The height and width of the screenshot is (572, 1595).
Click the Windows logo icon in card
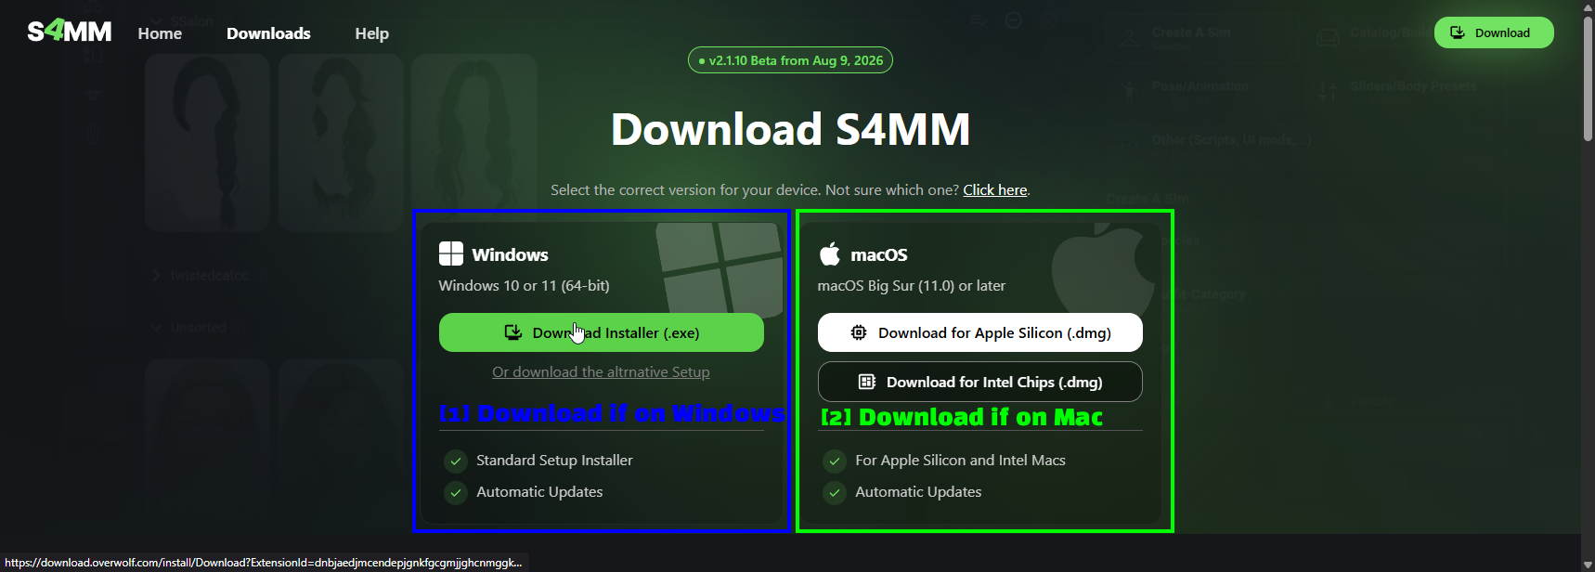tap(451, 254)
